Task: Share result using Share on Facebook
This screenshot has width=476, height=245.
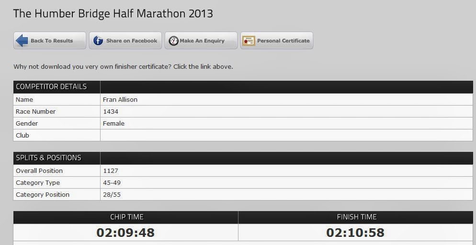Action: pos(125,41)
